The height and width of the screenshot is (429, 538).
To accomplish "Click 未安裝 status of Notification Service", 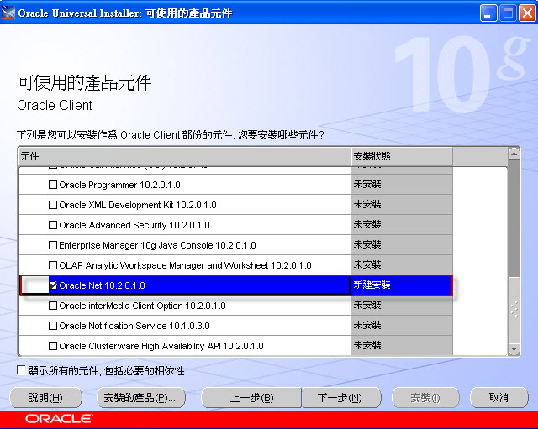I will point(402,325).
